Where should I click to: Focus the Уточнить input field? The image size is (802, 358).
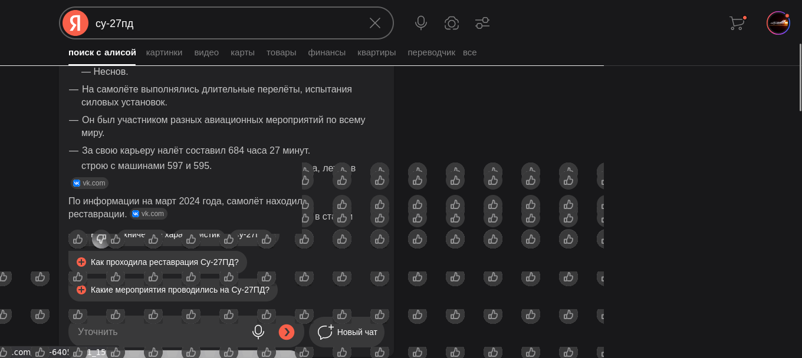159,332
